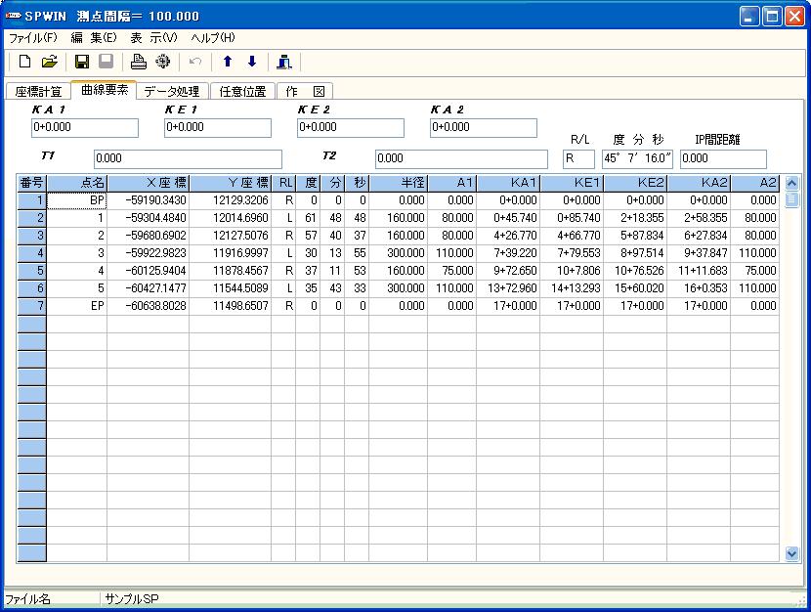The width and height of the screenshot is (811, 612).
Task: Click the R/L field showing R
Action: pyautogui.click(x=577, y=158)
